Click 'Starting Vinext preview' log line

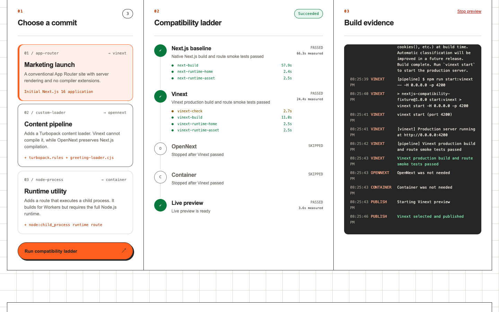(x=423, y=202)
